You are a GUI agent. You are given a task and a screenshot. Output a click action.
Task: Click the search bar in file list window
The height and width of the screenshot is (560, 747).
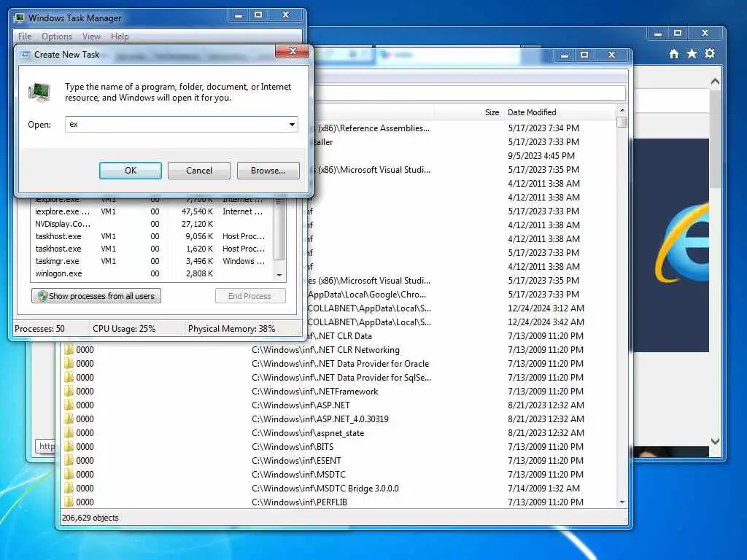point(469,93)
